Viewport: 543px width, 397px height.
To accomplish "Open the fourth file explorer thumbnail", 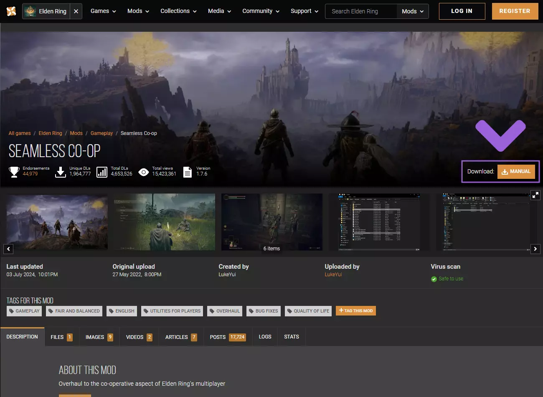I will pos(379,222).
